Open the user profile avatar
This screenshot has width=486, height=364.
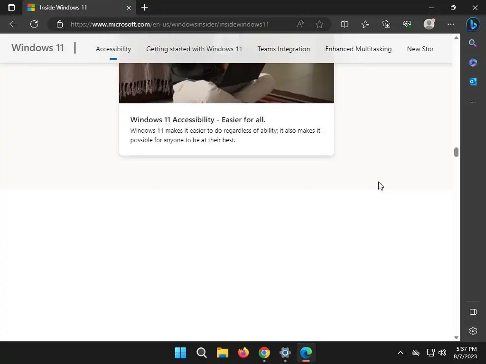coord(429,24)
